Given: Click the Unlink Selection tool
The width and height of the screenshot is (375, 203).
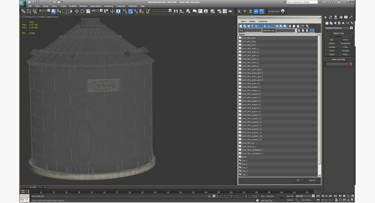Looking at the screenshot, I should click(x=29, y=11).
